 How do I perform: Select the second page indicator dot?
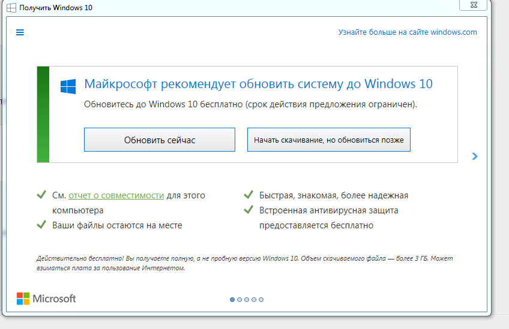(x=239, y=300)
